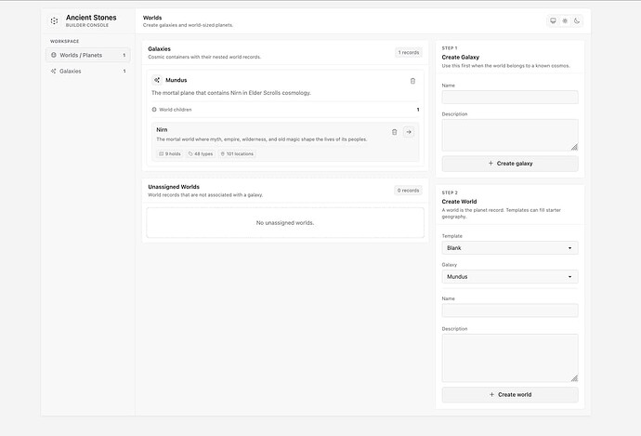Click the Mundus galaxy title
Viewport: 641px width, 436px height.
[177, 80]
